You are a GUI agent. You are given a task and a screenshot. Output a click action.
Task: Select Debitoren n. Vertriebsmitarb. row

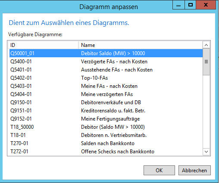point(106,135)
